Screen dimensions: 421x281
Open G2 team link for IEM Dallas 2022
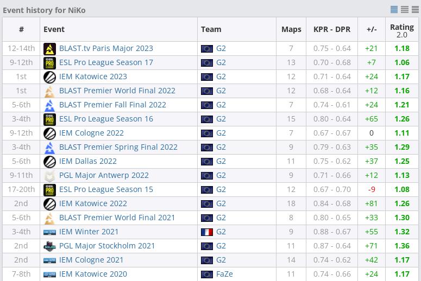click(x=221, y=161)
